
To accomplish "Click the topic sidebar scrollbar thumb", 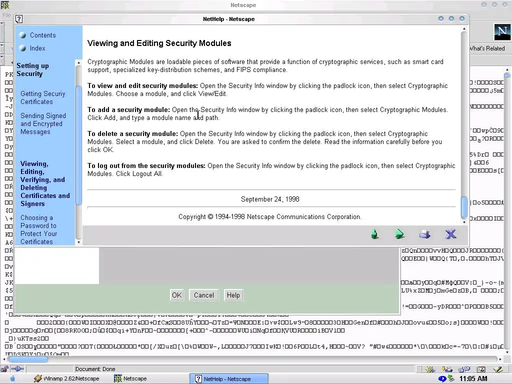I will [78, 145].
